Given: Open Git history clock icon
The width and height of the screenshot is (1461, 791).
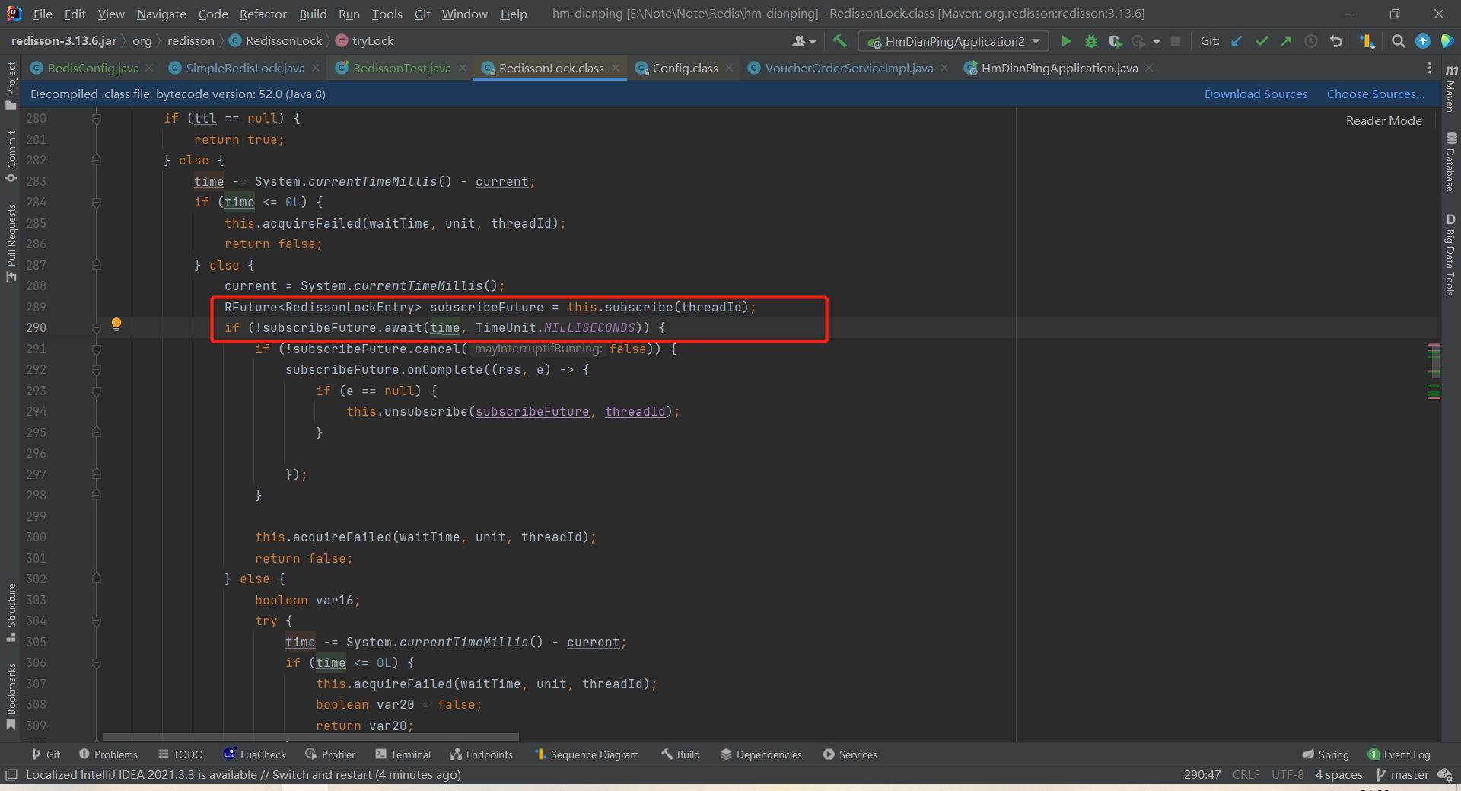Looking at the screenshot, I should tap(1311, 41).
